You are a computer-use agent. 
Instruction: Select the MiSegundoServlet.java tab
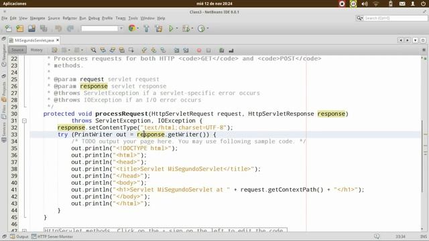coord(34,40)
